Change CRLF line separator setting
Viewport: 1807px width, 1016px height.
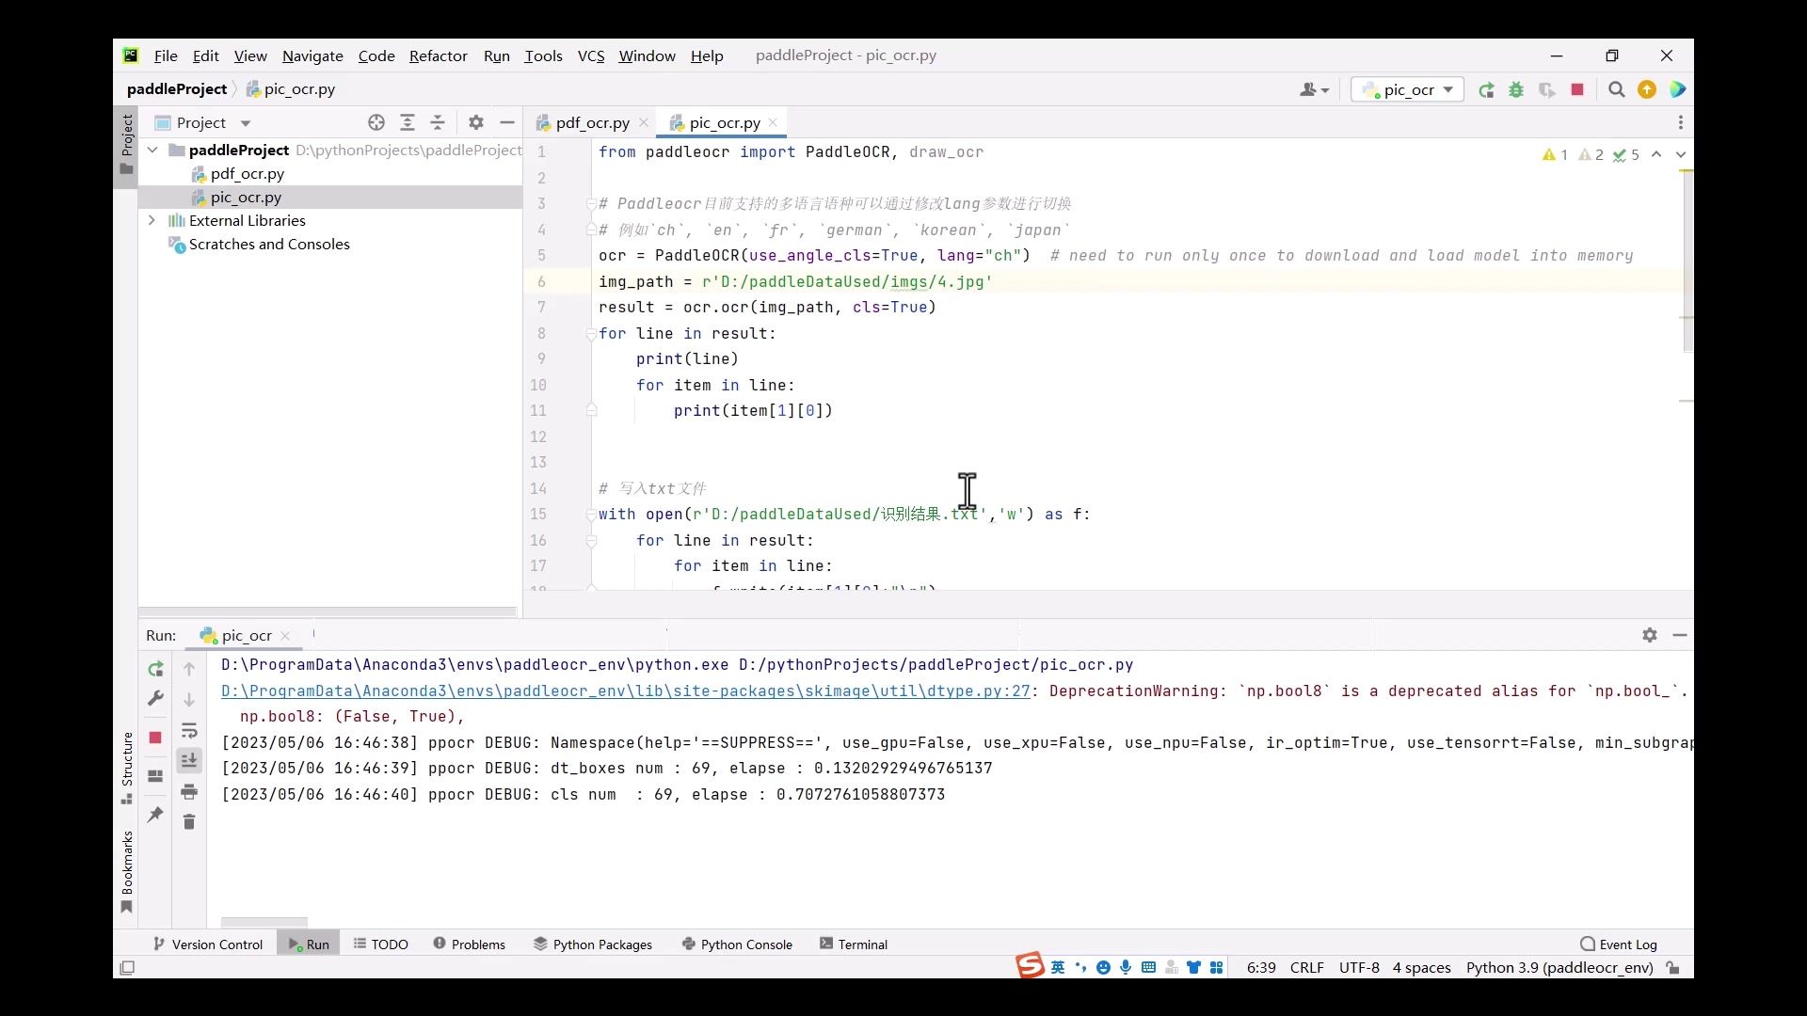[x=1306, y=969]
